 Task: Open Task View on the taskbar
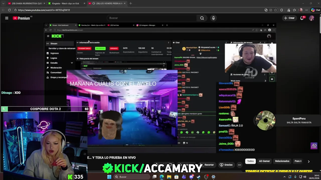tap(154, 177)
